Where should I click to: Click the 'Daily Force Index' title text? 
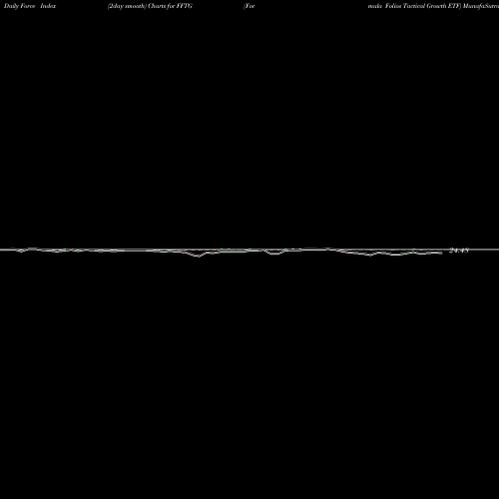pyautogui.click(x=30, y=6)
